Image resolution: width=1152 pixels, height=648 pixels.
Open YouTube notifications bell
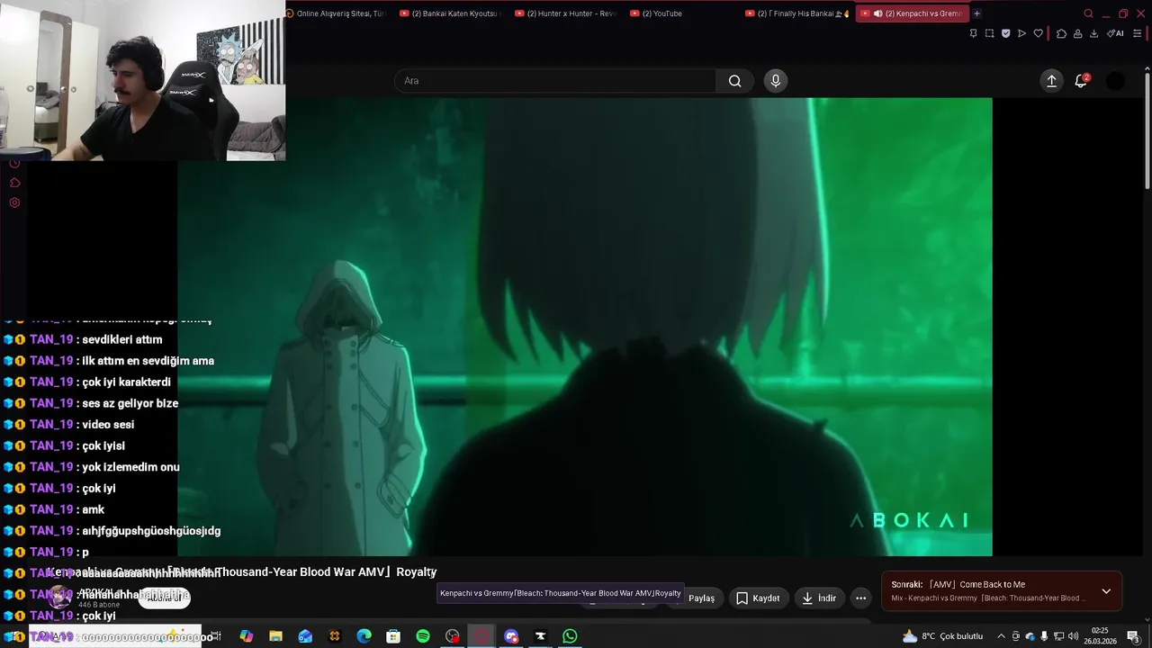pos(1082,81)
